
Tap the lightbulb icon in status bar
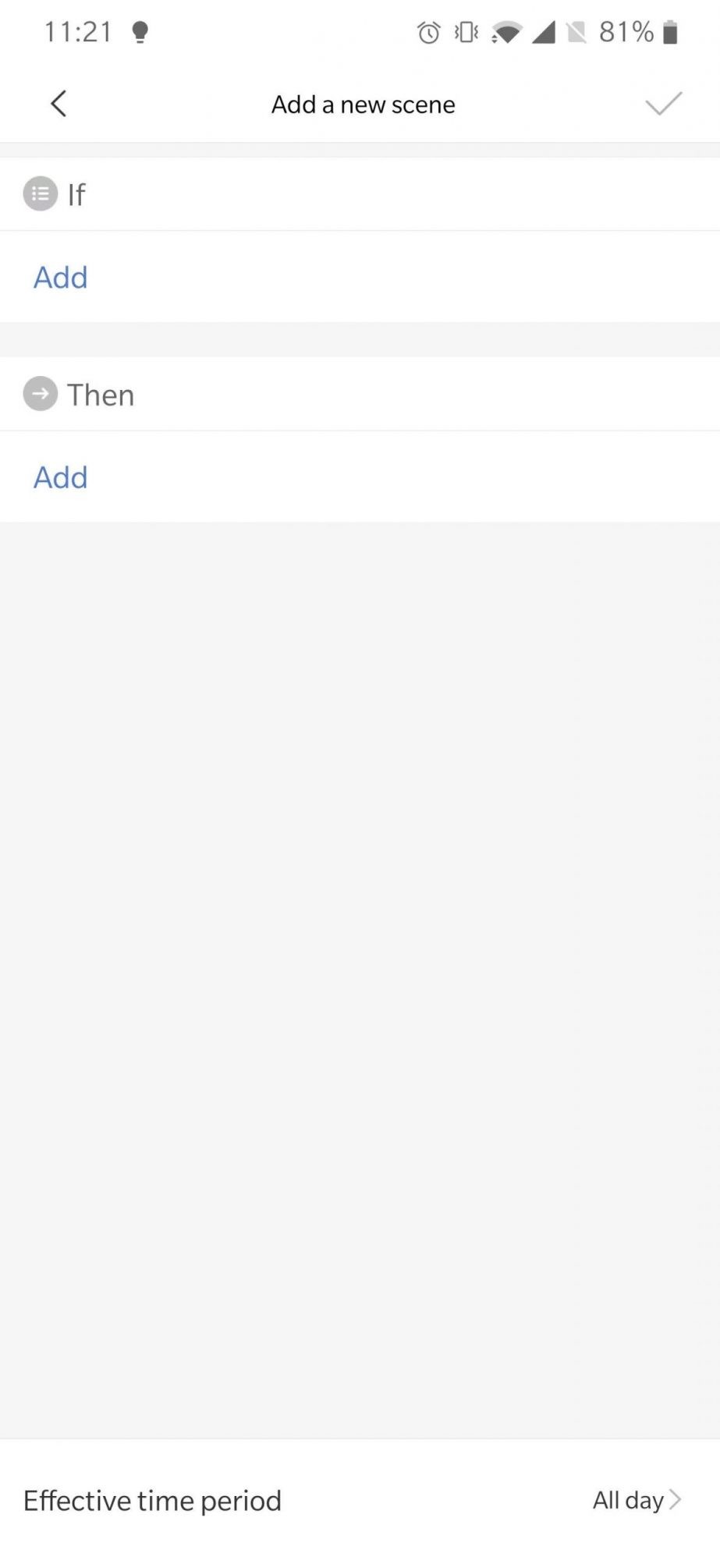coord(140,32)
